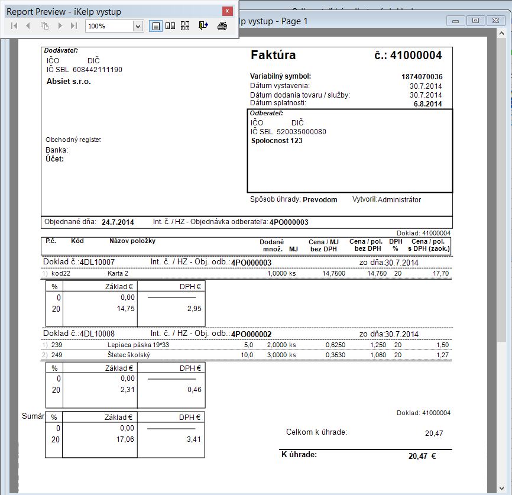This screenshot has height=495, width=512.
Task: Click IČ SBL number 520035000080
Action: coord(301,132)
